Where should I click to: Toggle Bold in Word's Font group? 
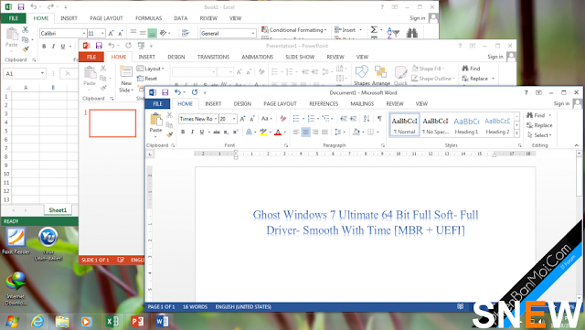point(183,132)
